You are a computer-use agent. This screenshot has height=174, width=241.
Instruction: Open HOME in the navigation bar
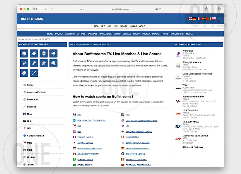[50, 34]
